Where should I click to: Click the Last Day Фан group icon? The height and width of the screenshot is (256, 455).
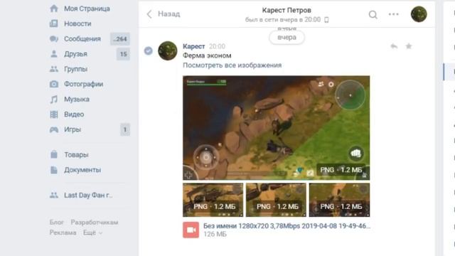(54, 195)
